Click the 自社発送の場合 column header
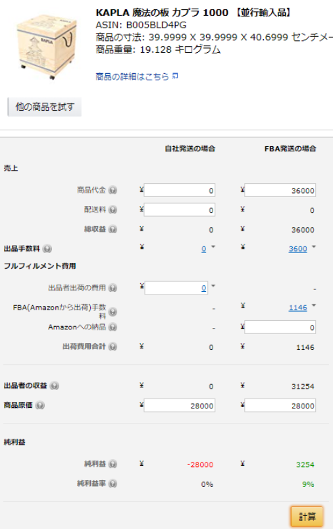 tap(190, 148)
